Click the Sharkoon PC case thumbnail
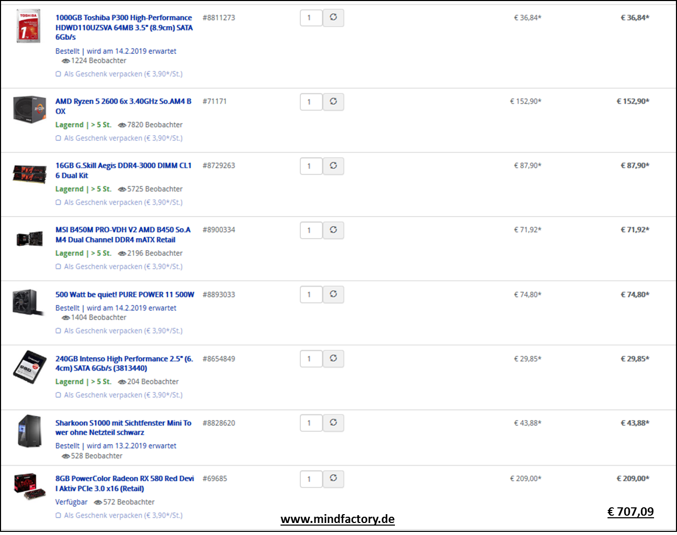Image resolution: width=677 pixels, height=535 pixels. pyautogui.click(x=29, y=431)
